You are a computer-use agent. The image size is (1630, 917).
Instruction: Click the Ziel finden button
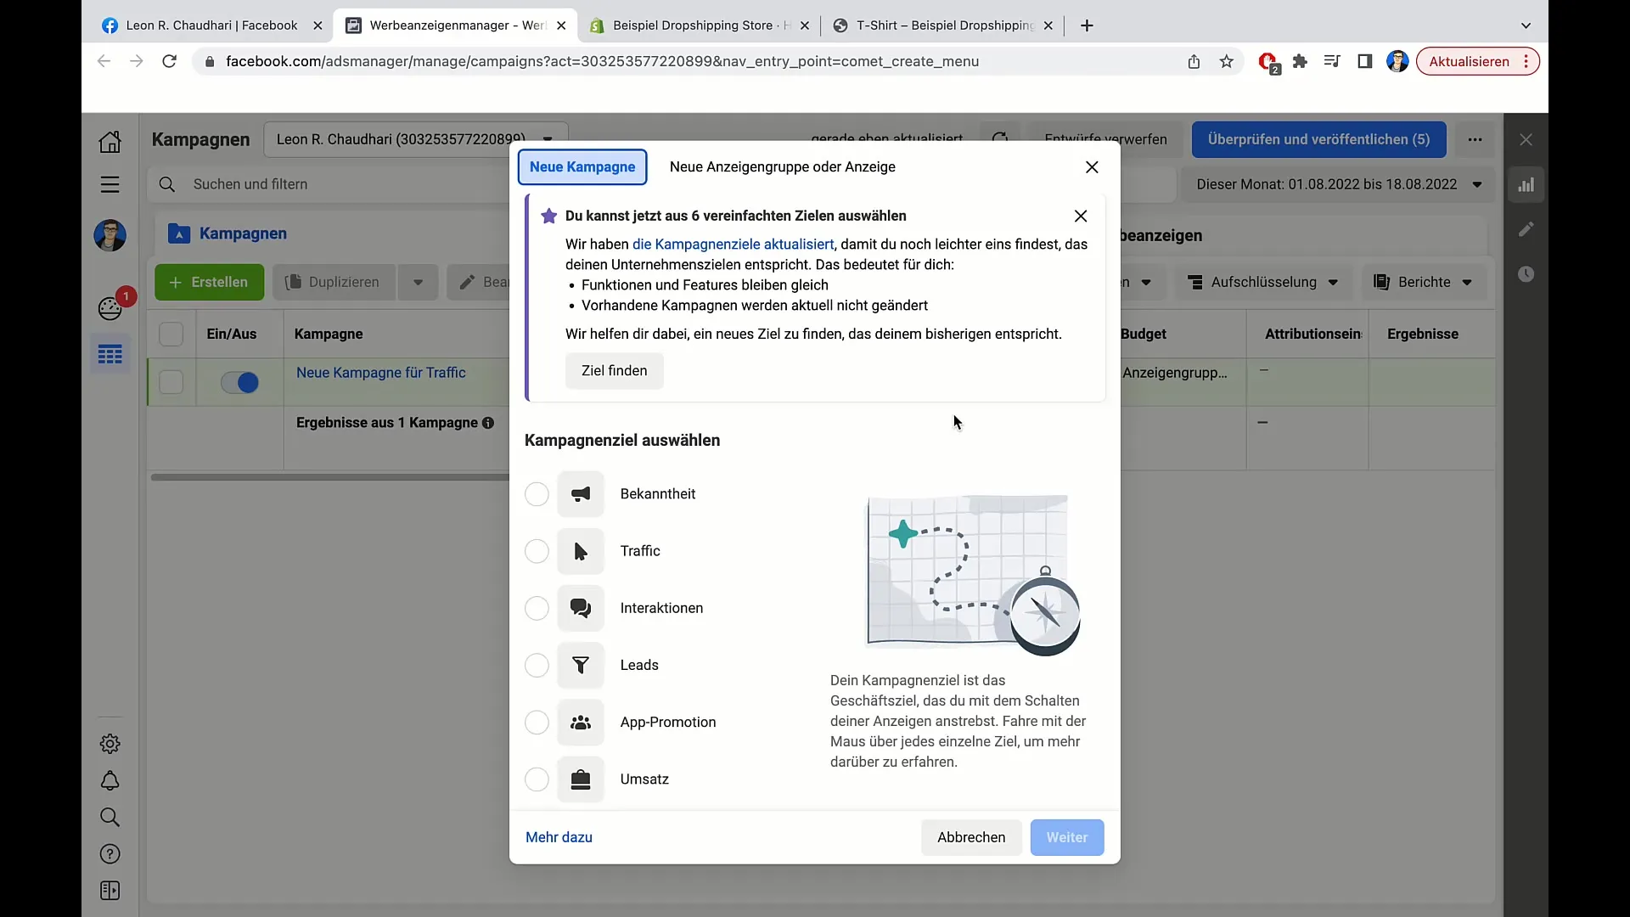614,371
